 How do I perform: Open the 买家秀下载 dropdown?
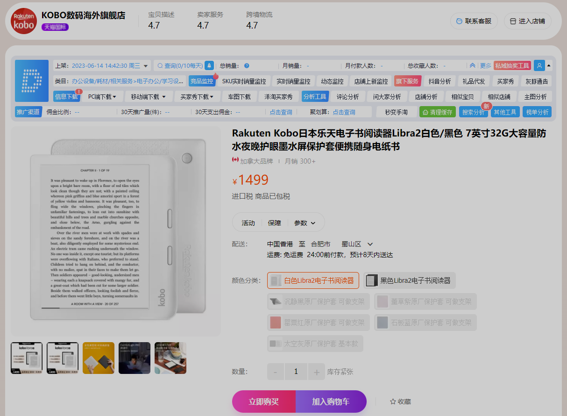coord(197,97)
